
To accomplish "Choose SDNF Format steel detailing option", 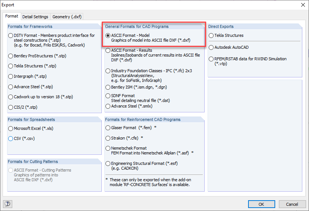I will coord(108,96).
